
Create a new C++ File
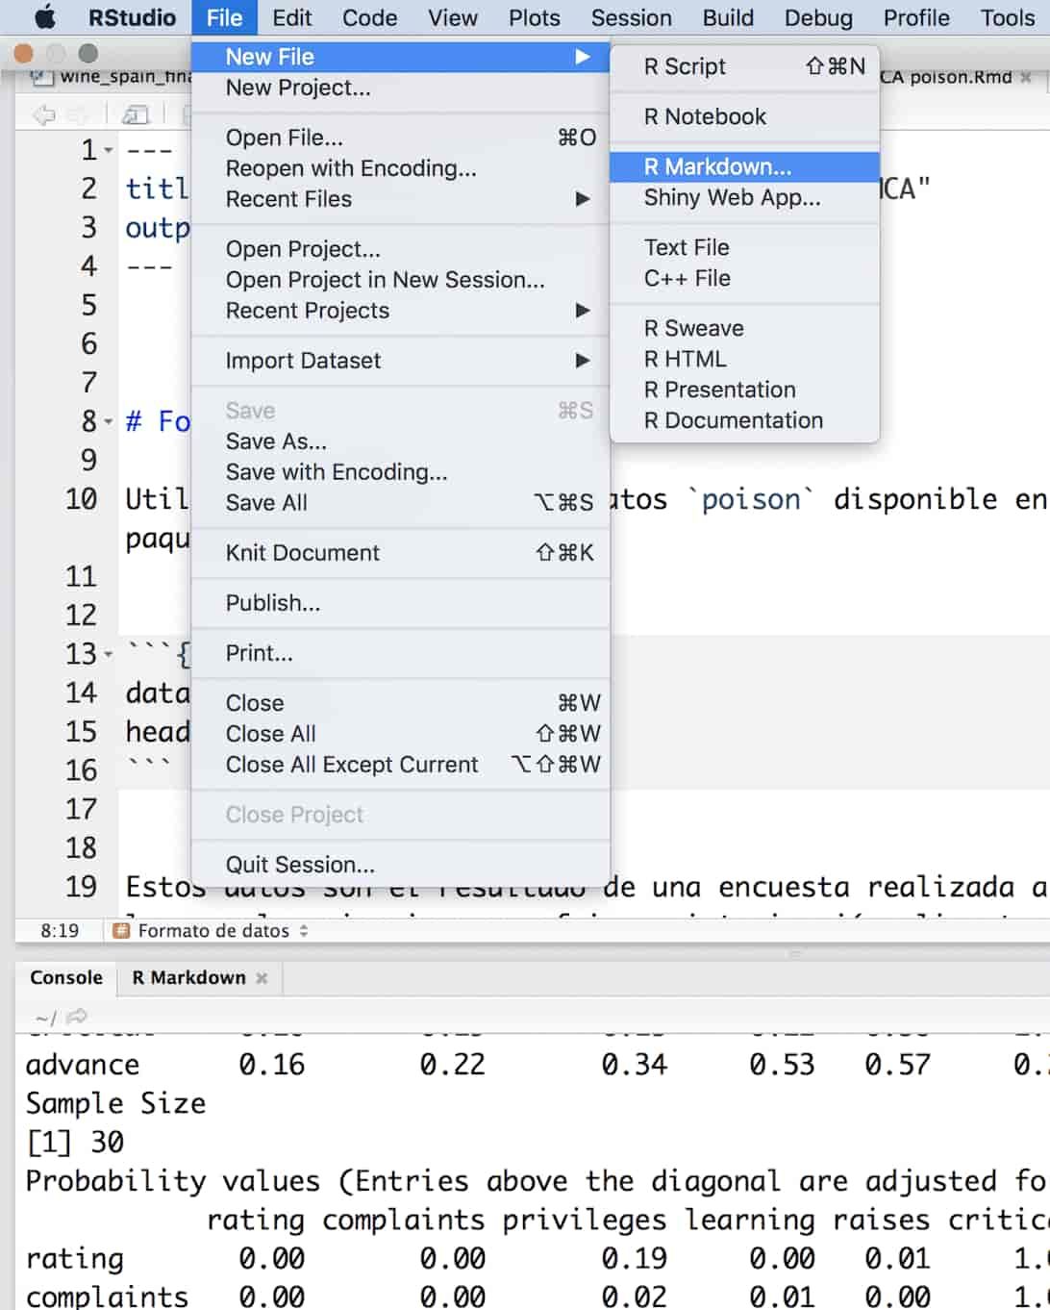(x=744, y=278)
